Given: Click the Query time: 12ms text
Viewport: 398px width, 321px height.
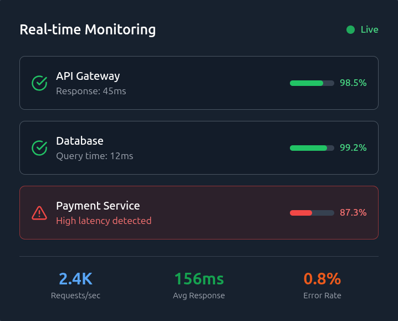Looking at the screenshot, I should click(x=94, y=156).
